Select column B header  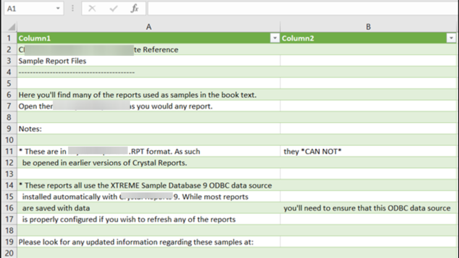click(x=368, y=27)
